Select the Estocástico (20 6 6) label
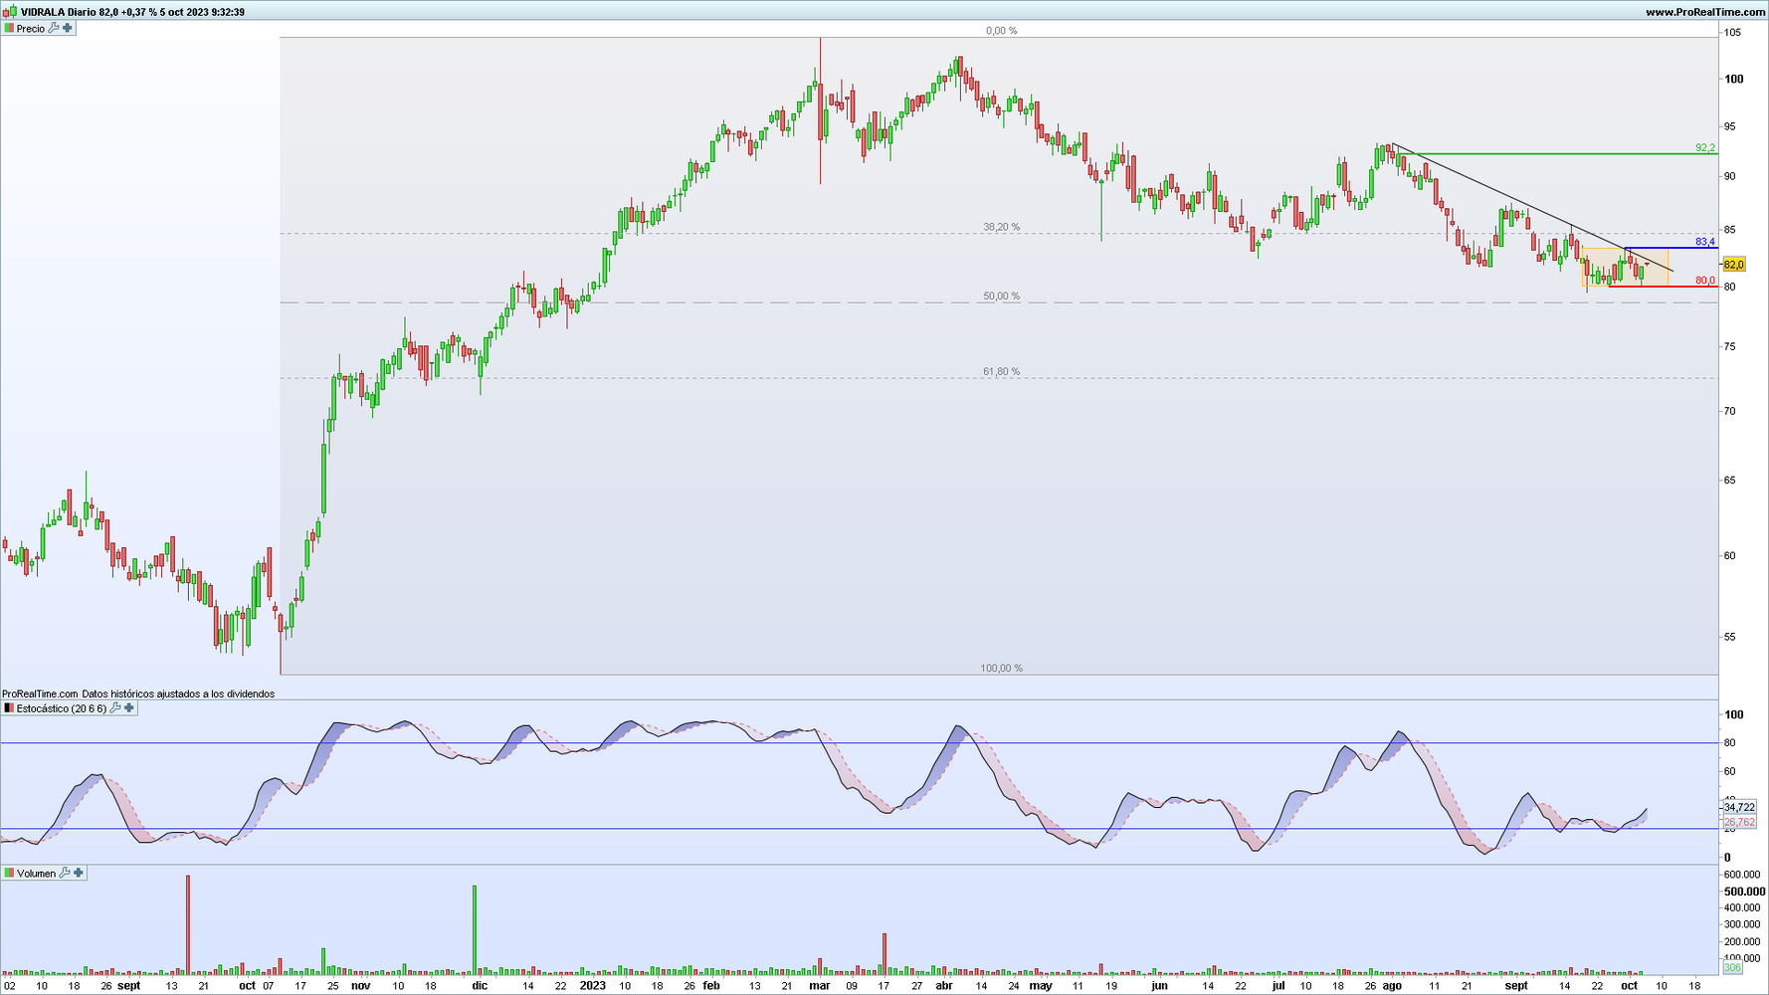The width and height of the screenshot is (1769, 995). pyautogui.click(x=62, y=708)
